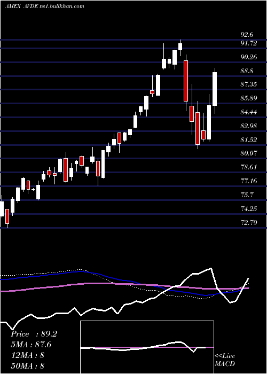Click the 12MA value readout

click(x=27, y=355)
